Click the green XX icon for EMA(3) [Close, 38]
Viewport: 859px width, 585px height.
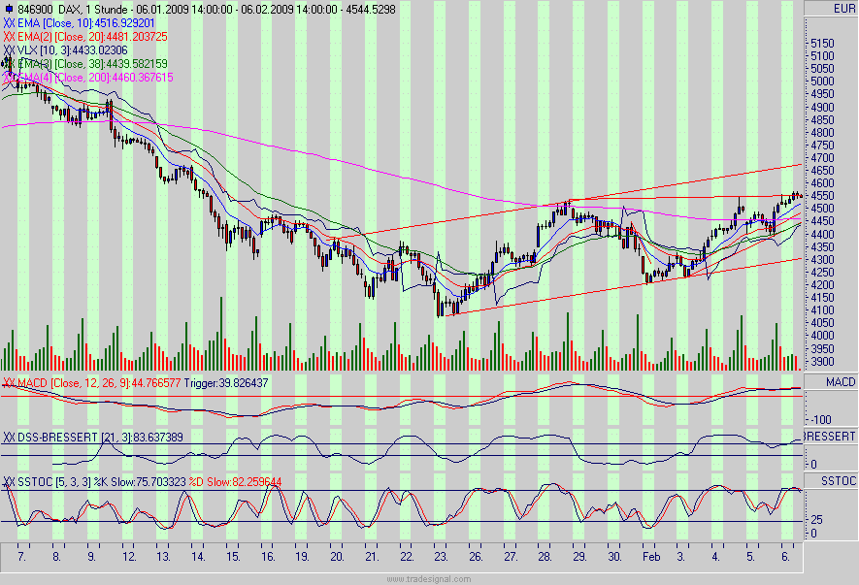pyautogui.click(x=9, y=60)
